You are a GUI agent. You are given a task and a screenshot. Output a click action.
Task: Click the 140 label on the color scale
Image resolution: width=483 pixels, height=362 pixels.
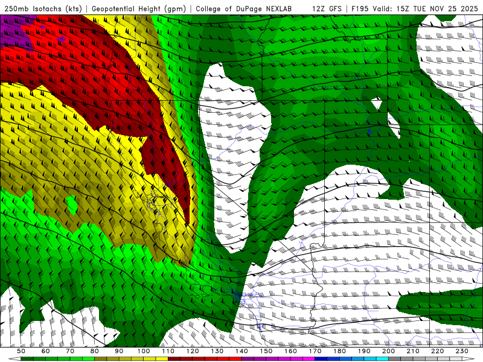pyautogui.click(x=241, y=351)
